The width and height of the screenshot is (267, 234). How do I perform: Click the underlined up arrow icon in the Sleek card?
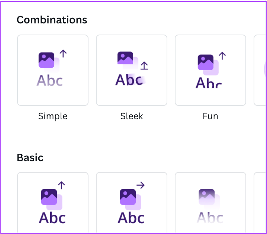tap(144, 66)
